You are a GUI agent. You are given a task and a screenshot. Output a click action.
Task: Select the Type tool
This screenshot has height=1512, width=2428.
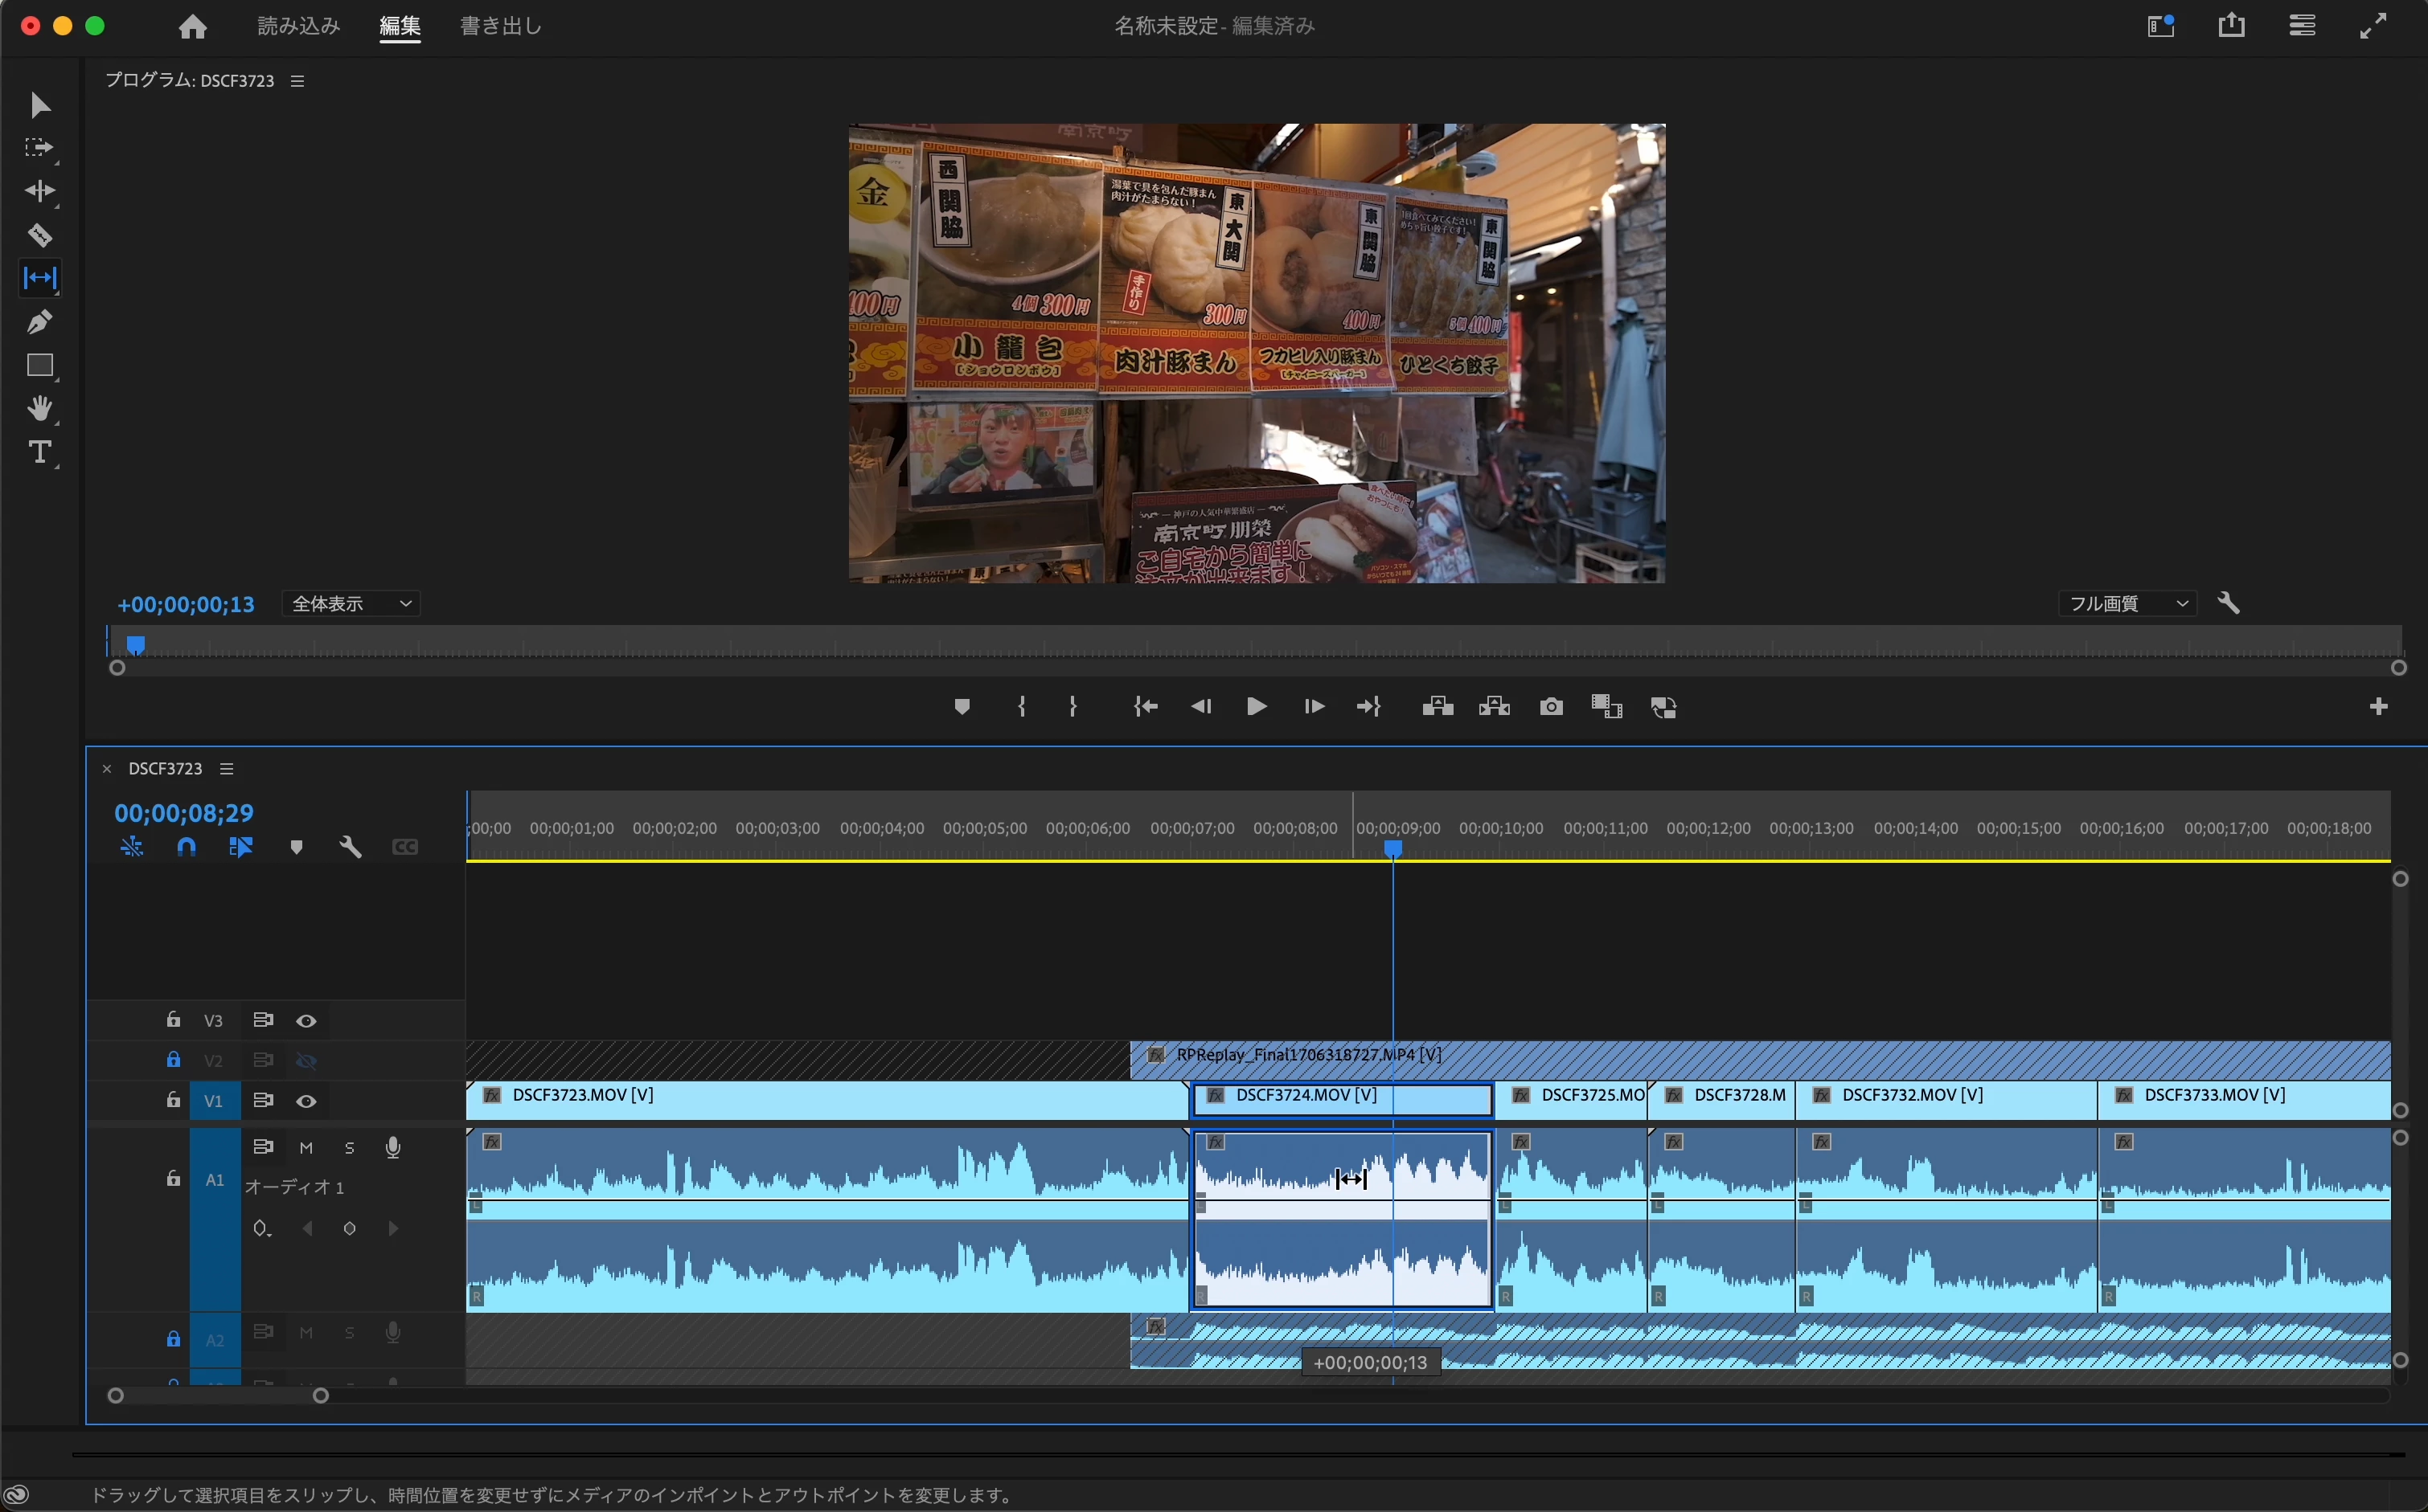[39, 452]
